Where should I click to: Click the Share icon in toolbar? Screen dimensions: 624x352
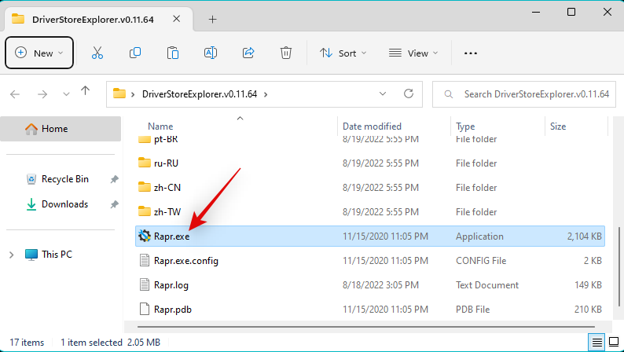coord(248,53)
